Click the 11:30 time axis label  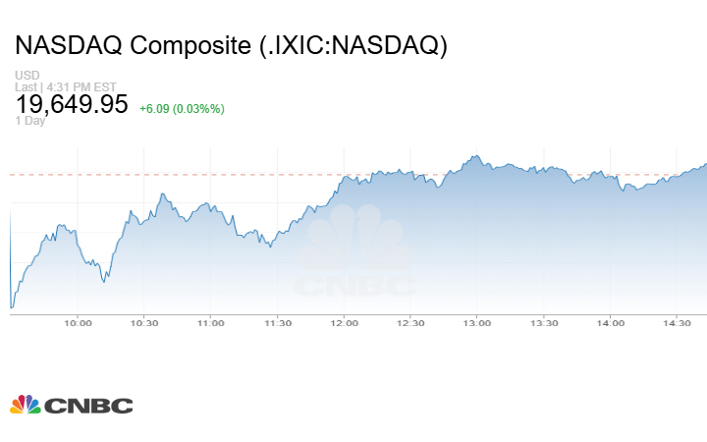click(278, 322)
